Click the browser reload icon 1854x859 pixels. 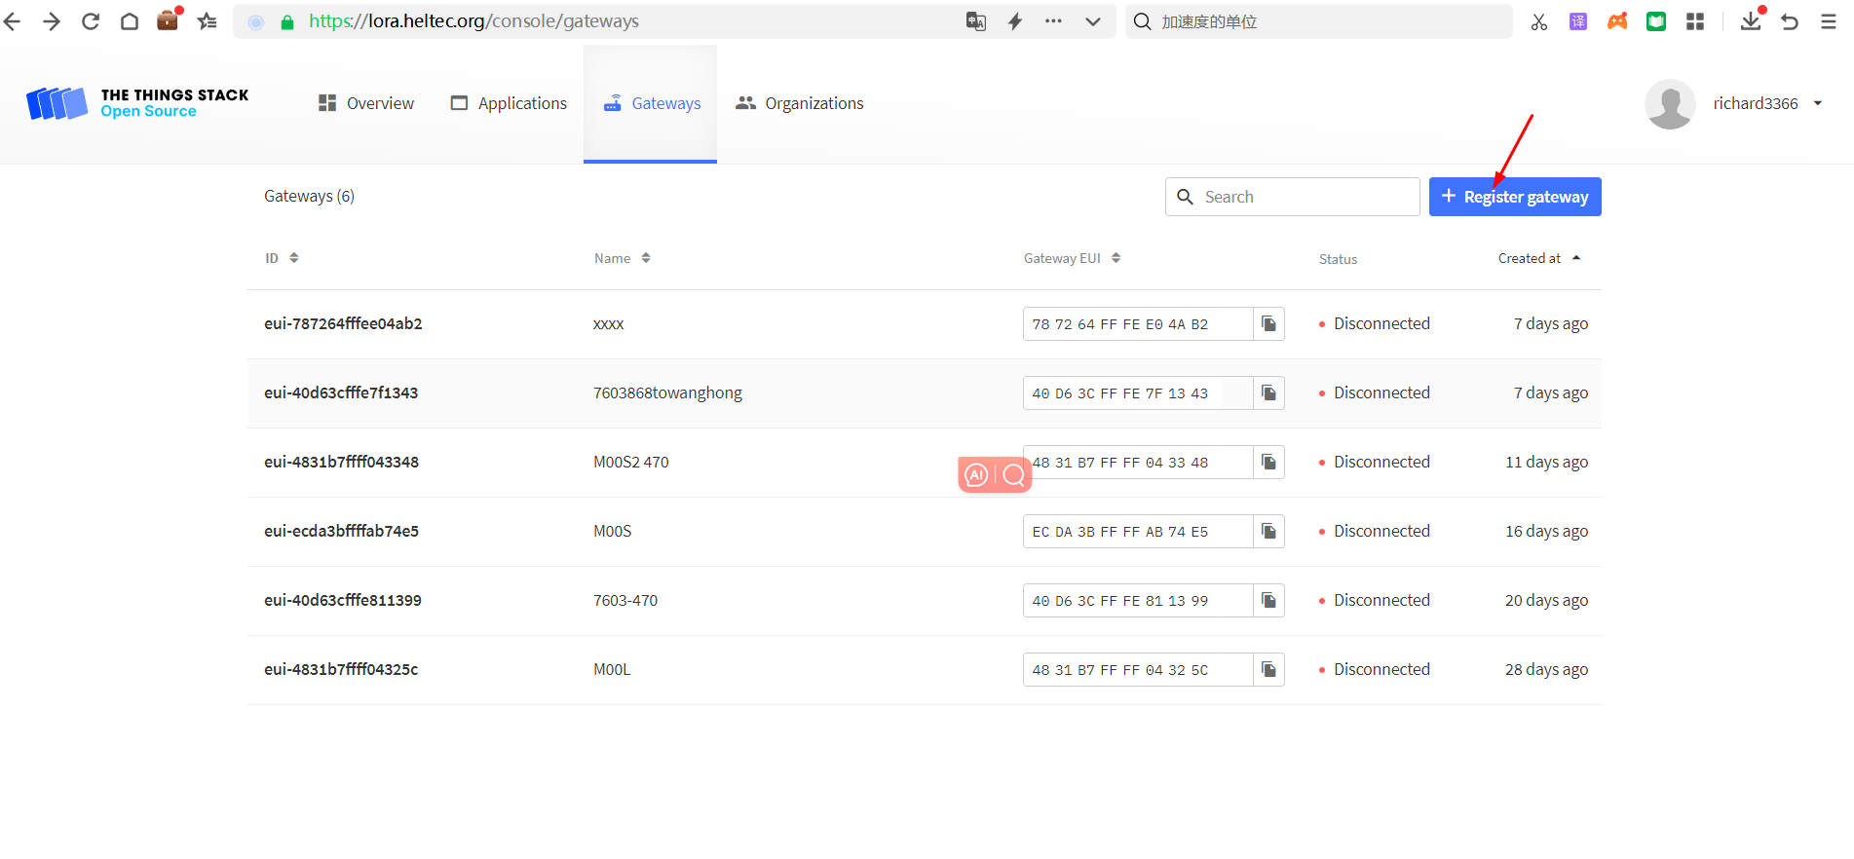pyautogui.click(x=91, y=21)
